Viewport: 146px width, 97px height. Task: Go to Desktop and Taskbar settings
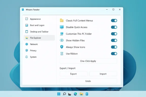click(x=39, y=32)
